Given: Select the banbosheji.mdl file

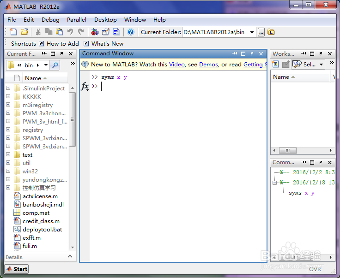Looking at the screenshot, I should click(43, 204).
